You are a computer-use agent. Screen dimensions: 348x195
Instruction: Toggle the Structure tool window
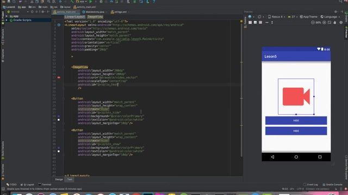(3, 37)
